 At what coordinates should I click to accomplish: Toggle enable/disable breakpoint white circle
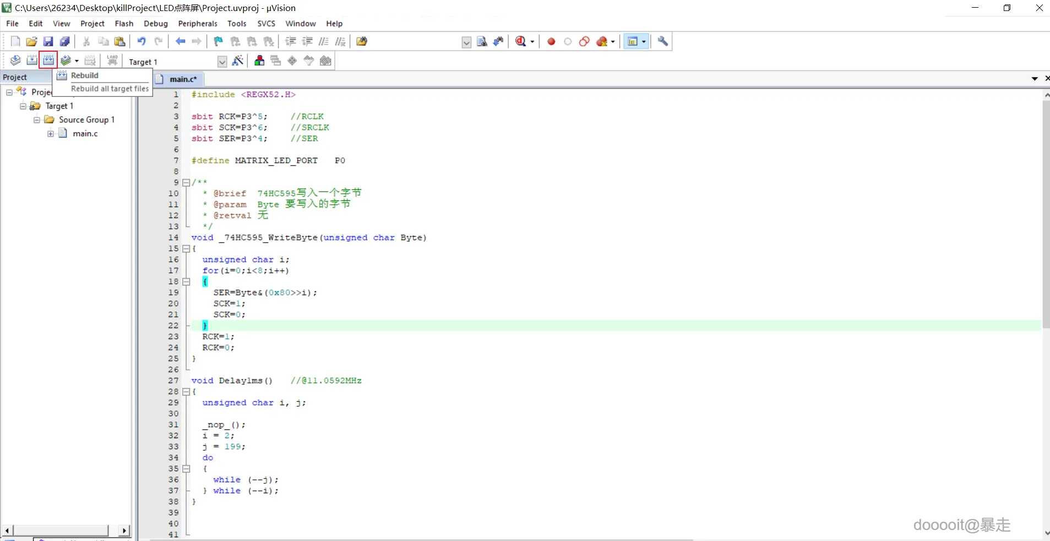point(568,41)
